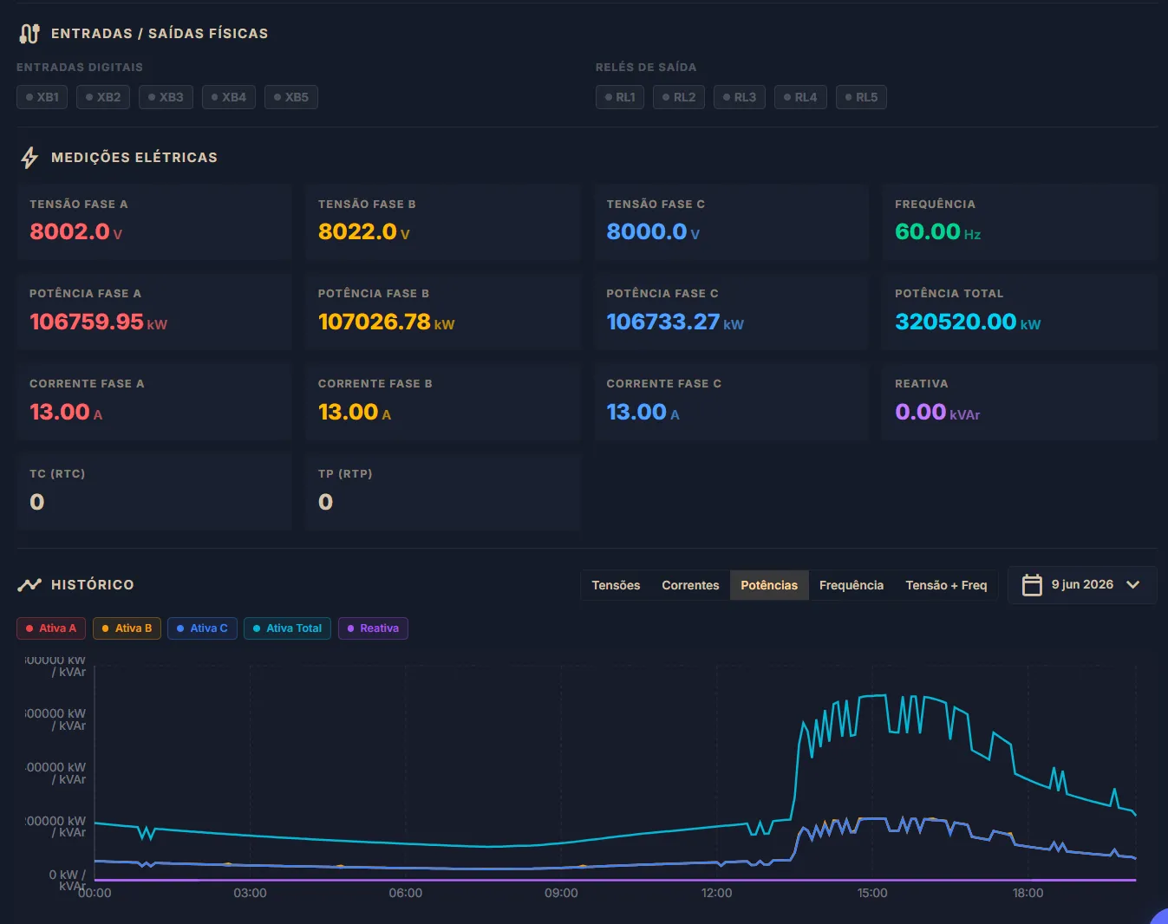Click the lightning bolt electrical measurements icon

pyautogui.click(x=29, y=158)
